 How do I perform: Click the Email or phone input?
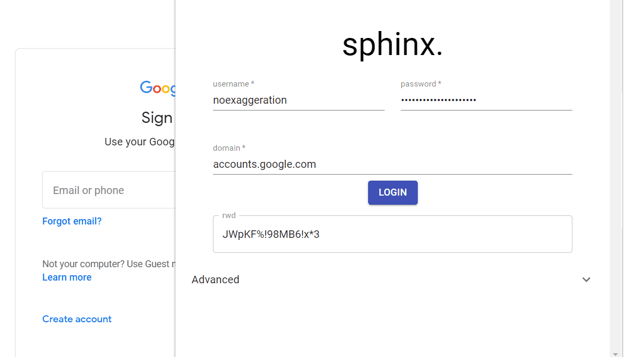tap(107, 190)
